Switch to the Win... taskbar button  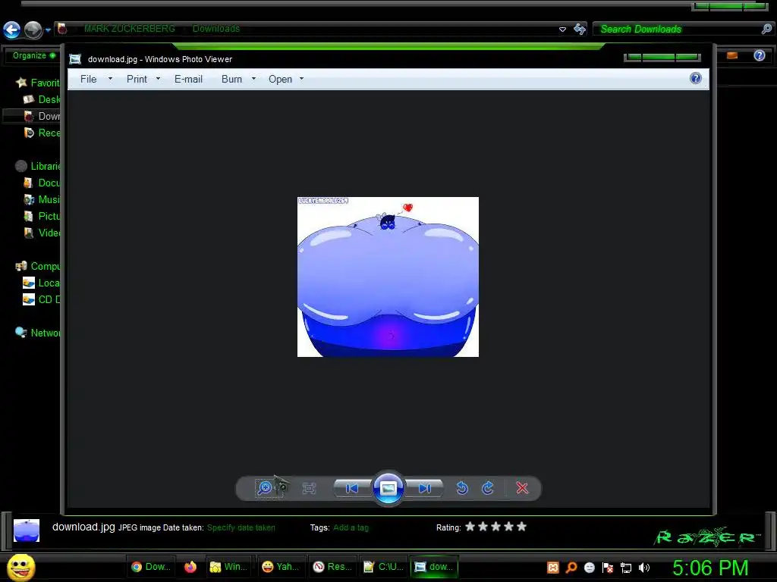228,567
